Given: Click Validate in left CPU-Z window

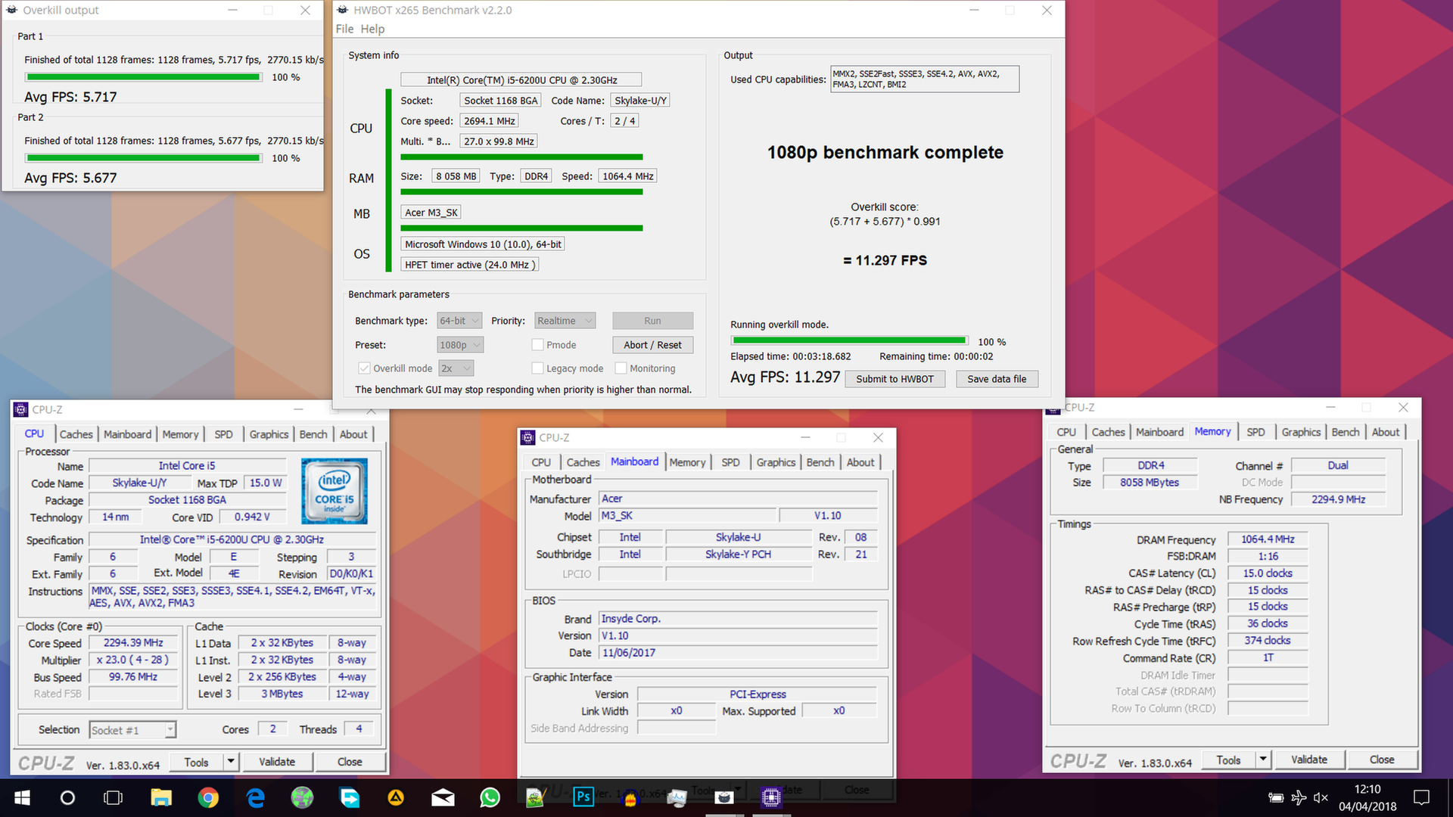Looking at the screenshot, I should (x=277, y=762).
